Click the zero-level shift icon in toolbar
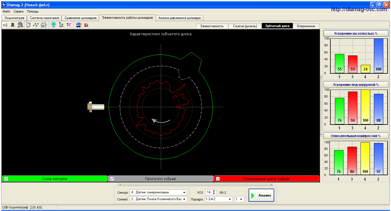Viewport: 391px width, 211px height. (5, 25)
